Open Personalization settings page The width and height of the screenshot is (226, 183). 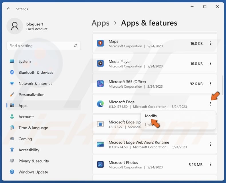[43, 94]
